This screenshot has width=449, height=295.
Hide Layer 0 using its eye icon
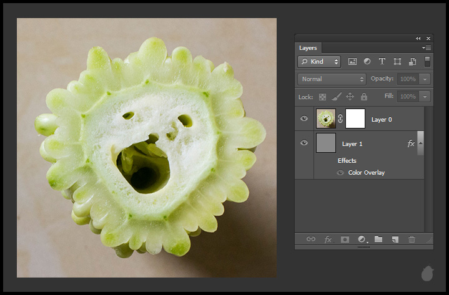(x=304, y=118)
